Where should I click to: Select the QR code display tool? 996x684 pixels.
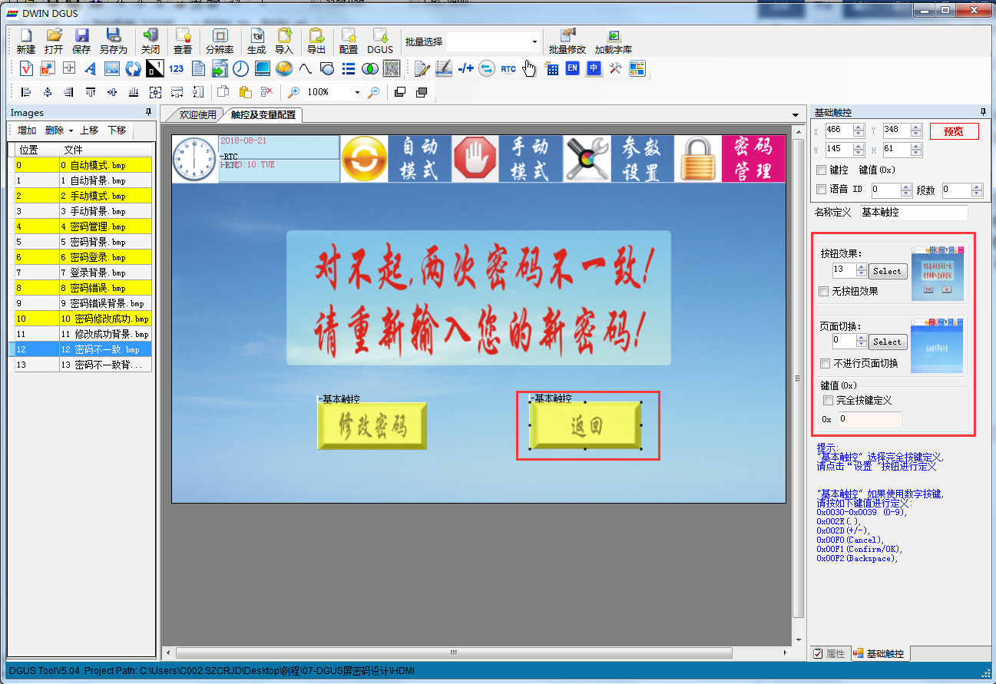[392, 69]
